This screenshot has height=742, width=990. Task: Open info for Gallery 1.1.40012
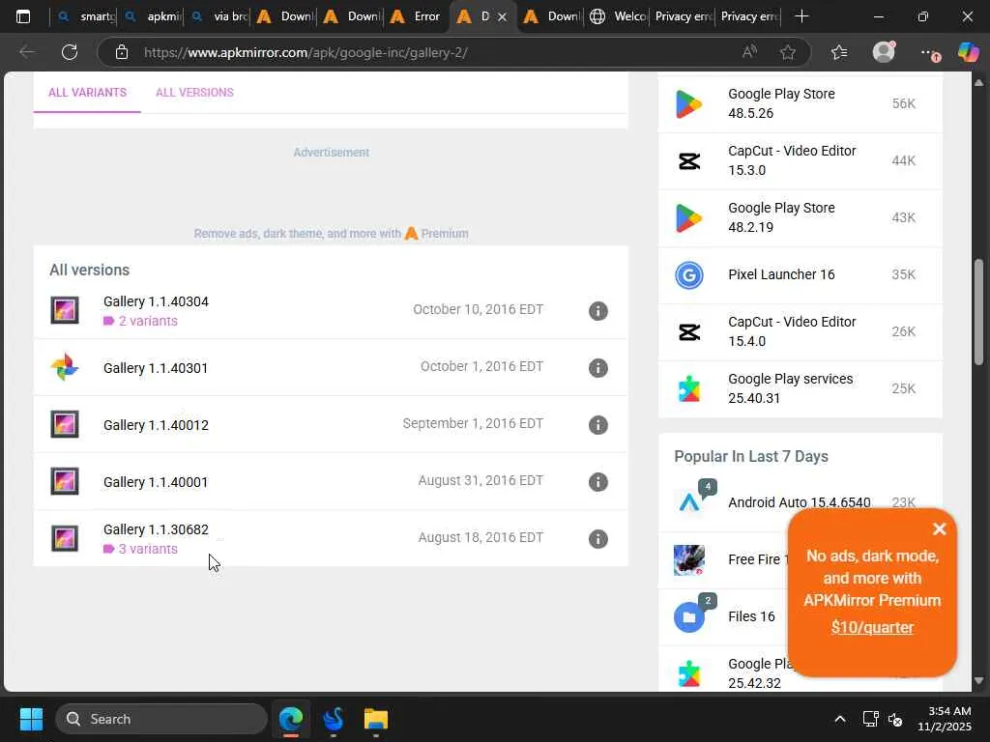[597, 425]
